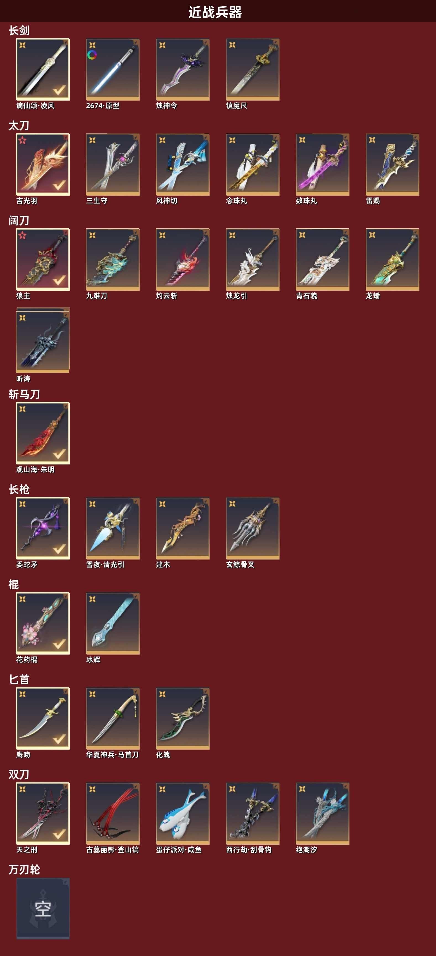Choose the 化魄 dagger skin
The image size is (436, 956).
click(x=182, y=718)
